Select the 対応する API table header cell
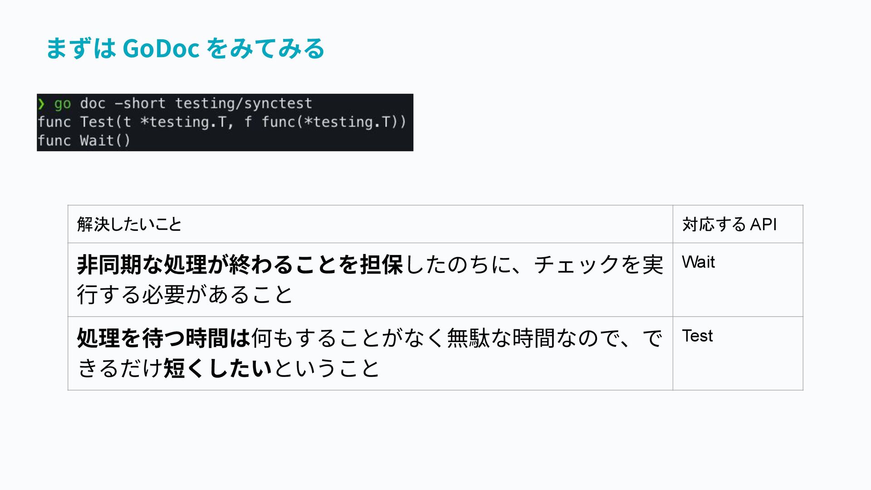Screen dimensions: 871x490 click(x=729, y=224)
